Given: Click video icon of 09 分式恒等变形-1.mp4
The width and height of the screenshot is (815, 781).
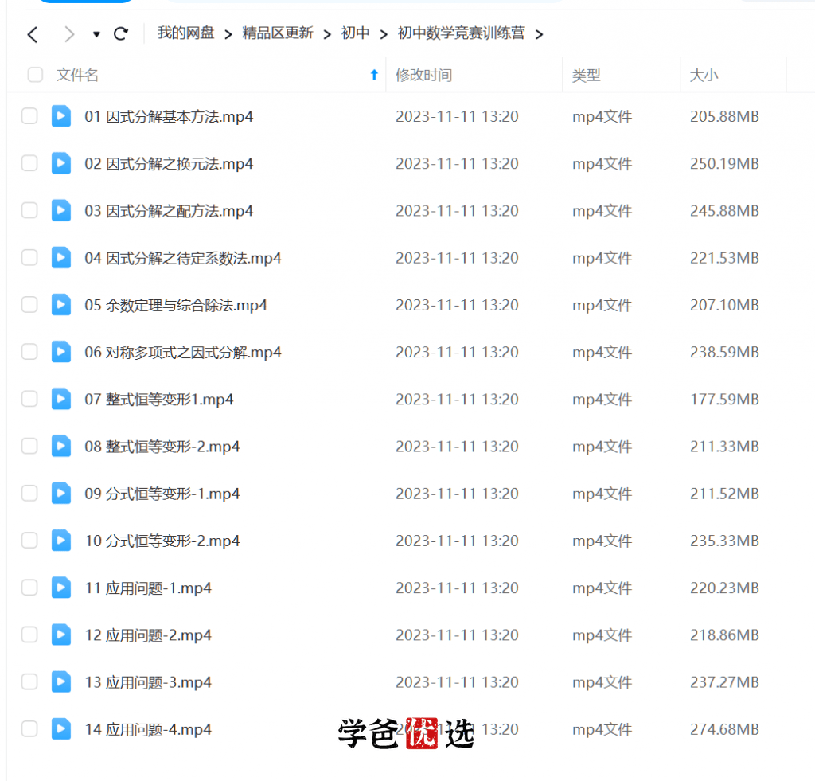Looking at the screenshot, I should coord(61,494).
